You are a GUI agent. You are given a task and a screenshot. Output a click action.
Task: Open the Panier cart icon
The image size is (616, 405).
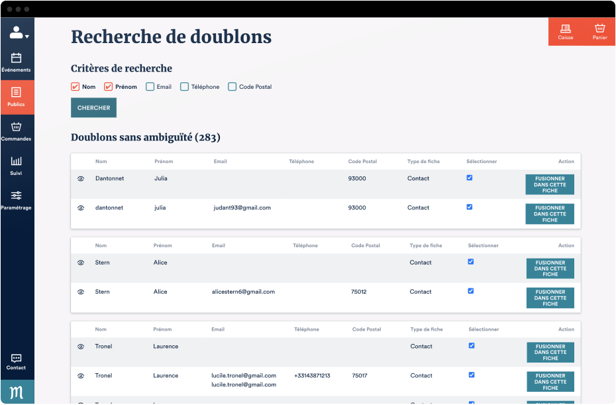tap(599, 31)
